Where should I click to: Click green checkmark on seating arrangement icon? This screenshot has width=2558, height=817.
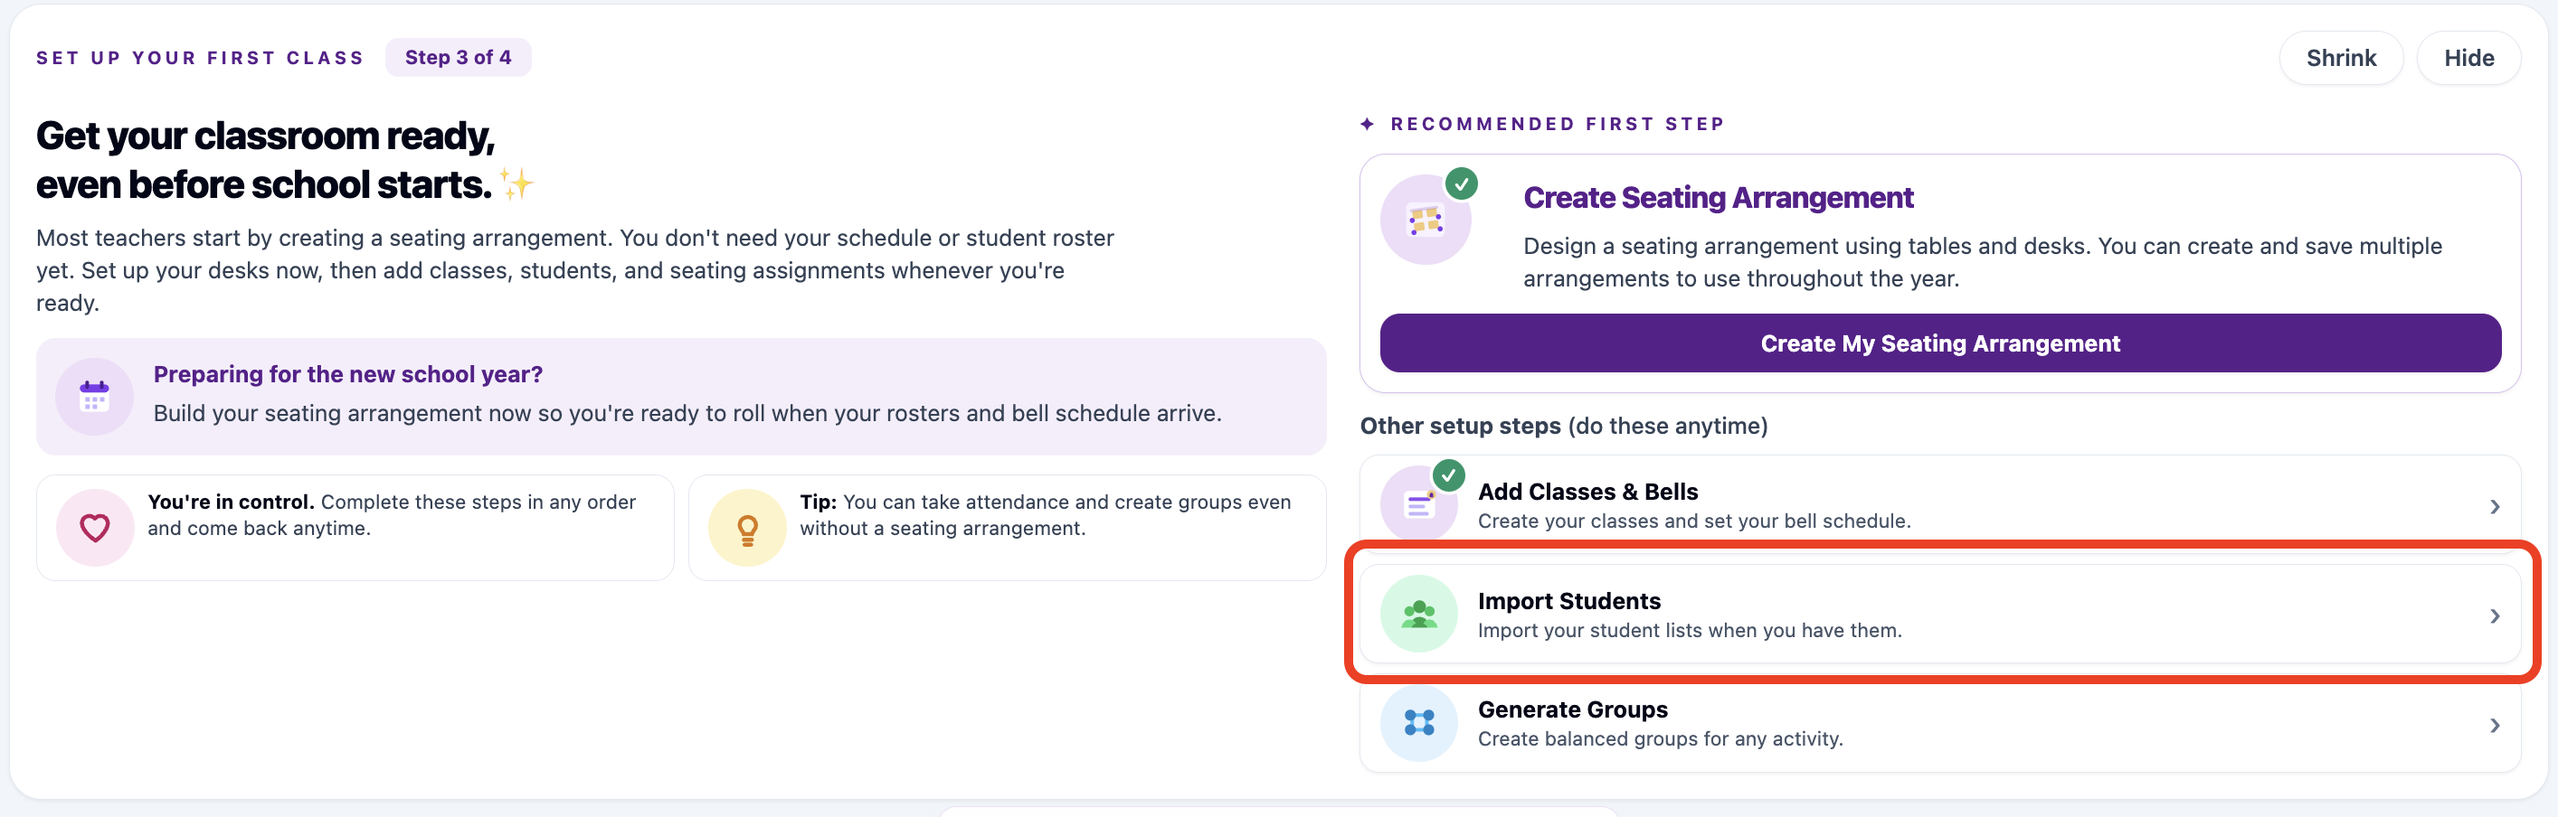click(x=1461, y=183)
